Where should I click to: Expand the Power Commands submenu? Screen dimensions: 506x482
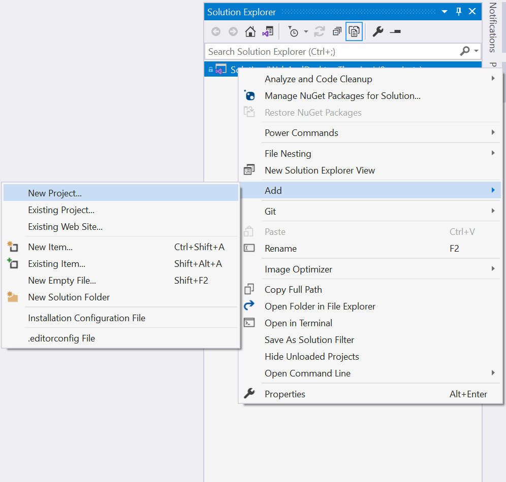click(301, 132)
